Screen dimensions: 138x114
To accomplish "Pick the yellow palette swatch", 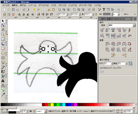I will pos(52,104).
